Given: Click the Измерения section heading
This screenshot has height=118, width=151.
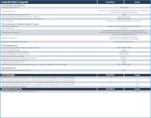Looking at the screenshot, I should coord(9,46).
